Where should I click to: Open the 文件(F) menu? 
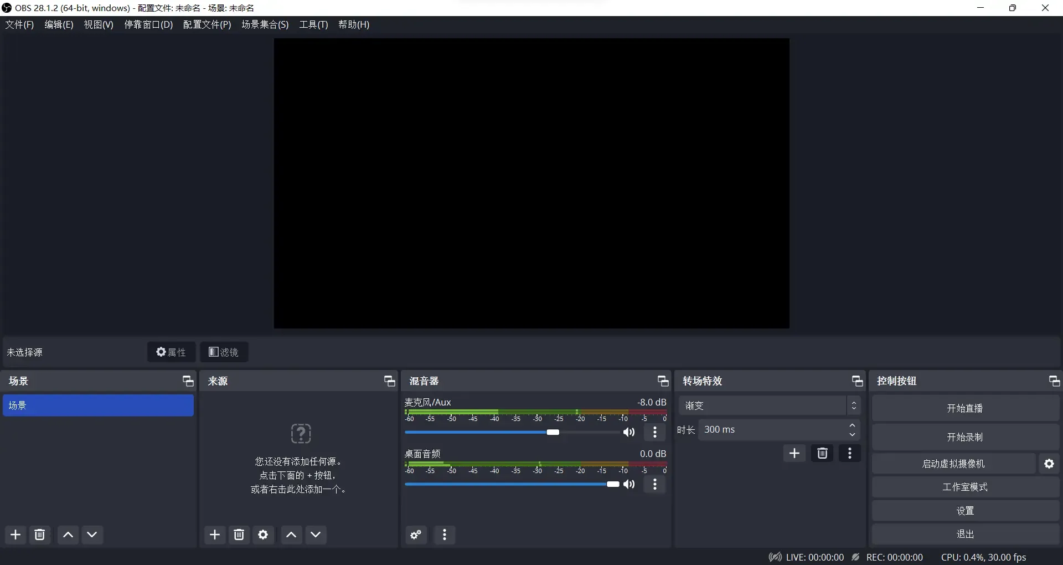click(x=19, y=24)
